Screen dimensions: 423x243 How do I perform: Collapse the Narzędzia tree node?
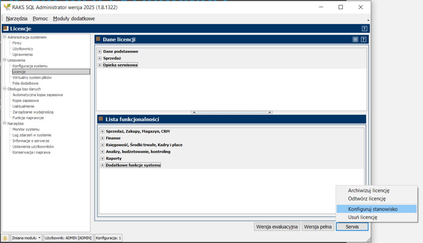5,123
